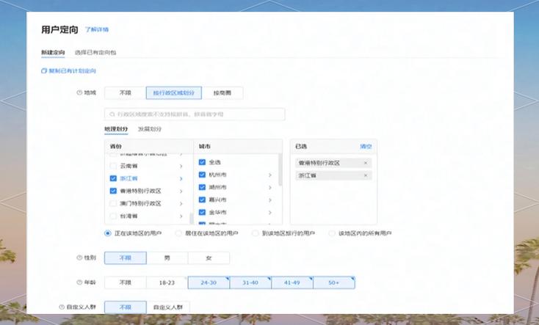539x325 pixels.
Task: Set region to 不限
Action: (126, 92)
